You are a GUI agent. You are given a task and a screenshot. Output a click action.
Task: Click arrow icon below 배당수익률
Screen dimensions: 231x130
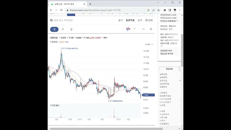tap(161, 46)
